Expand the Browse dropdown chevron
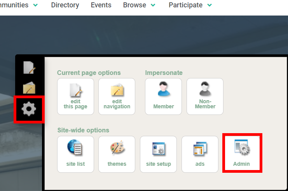Image resolution: width=288 pixels, height=191 pixels. (153, 5)
